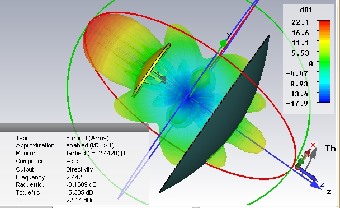This screenshot has width=340, height=208.
Task: Click the dBi color ramp bar
Action: click(x=324, y=61)
